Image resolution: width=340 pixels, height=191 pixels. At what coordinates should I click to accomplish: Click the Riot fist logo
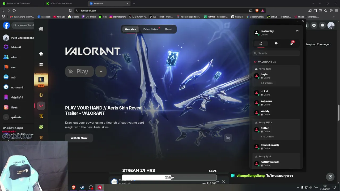pyautogui.click(x=41, y=29)
